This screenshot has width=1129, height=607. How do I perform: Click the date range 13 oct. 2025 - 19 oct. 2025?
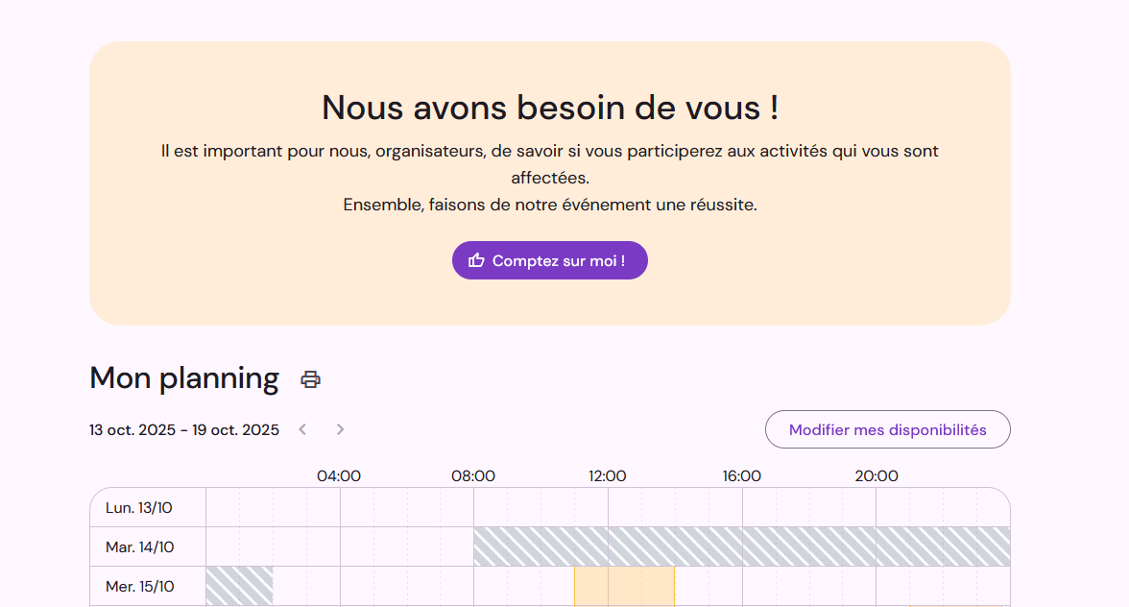(184, 429)
